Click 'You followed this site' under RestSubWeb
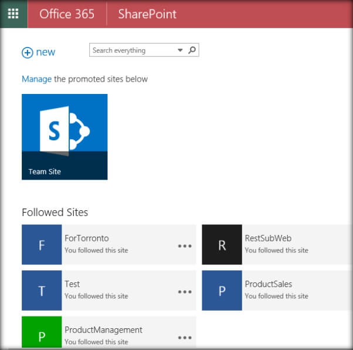353x350 pixels. coord(276,250)
